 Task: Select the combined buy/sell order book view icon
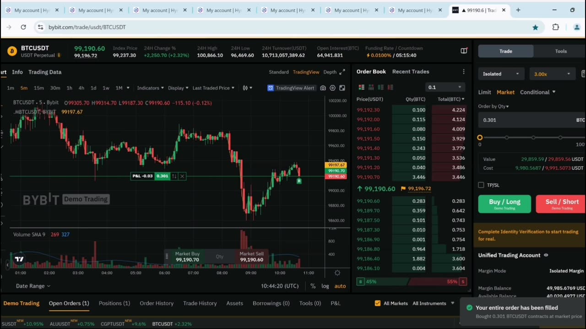point(361,87)
